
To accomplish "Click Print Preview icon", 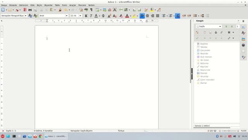I will (x=35, y=10).
